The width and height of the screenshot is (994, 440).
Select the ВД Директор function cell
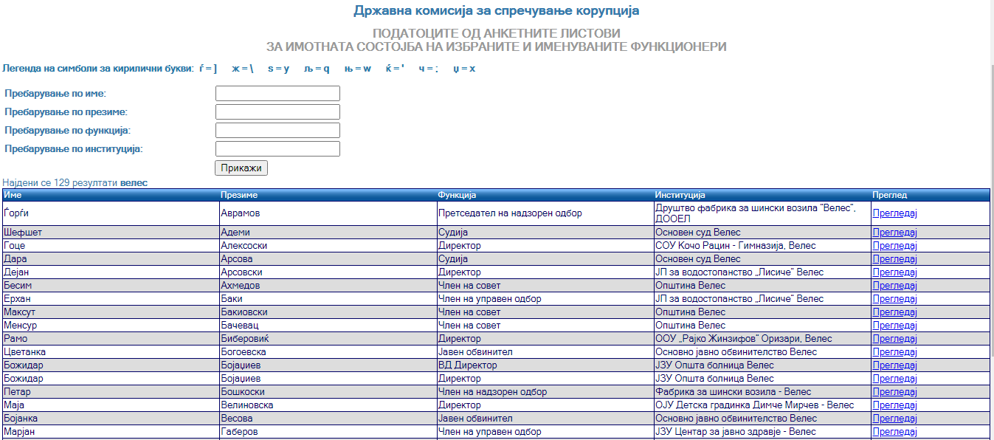click(545, 365)
